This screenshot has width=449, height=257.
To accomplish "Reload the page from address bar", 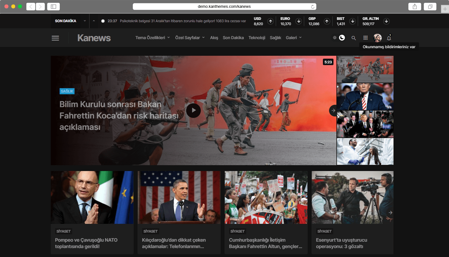I will pyautogui.click(x=313, y=6).
